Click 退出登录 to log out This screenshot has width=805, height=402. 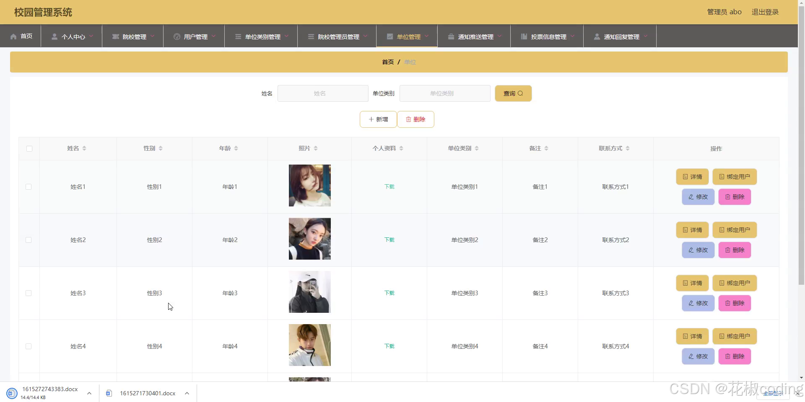click(x=765, y=12)
